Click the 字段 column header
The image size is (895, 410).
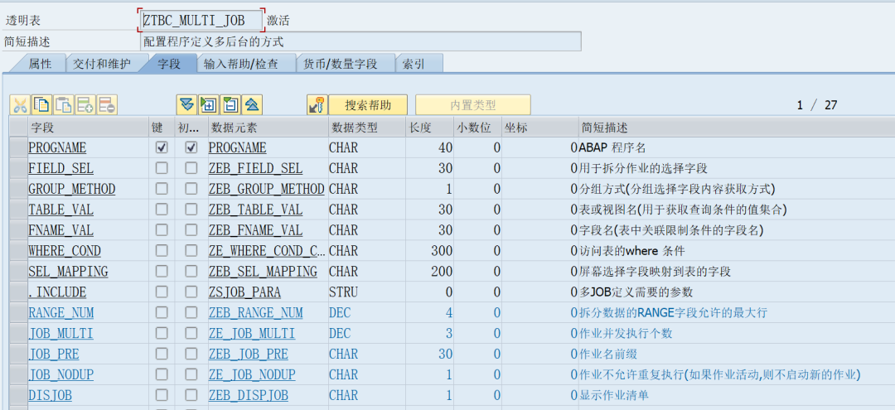[89, 128]
